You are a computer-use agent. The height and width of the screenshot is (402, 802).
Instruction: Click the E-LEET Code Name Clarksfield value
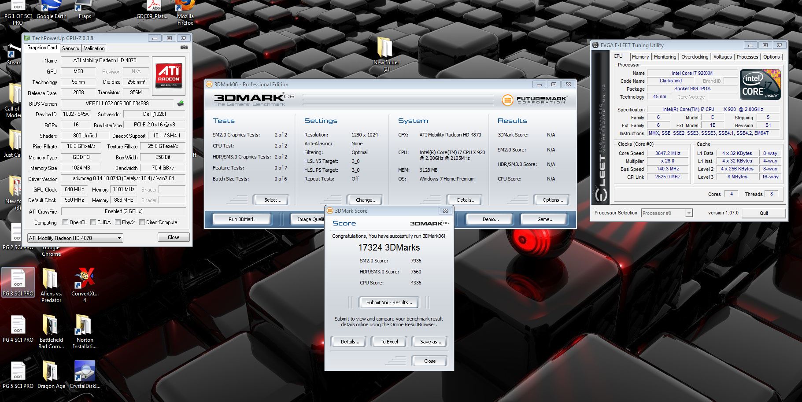670,81
